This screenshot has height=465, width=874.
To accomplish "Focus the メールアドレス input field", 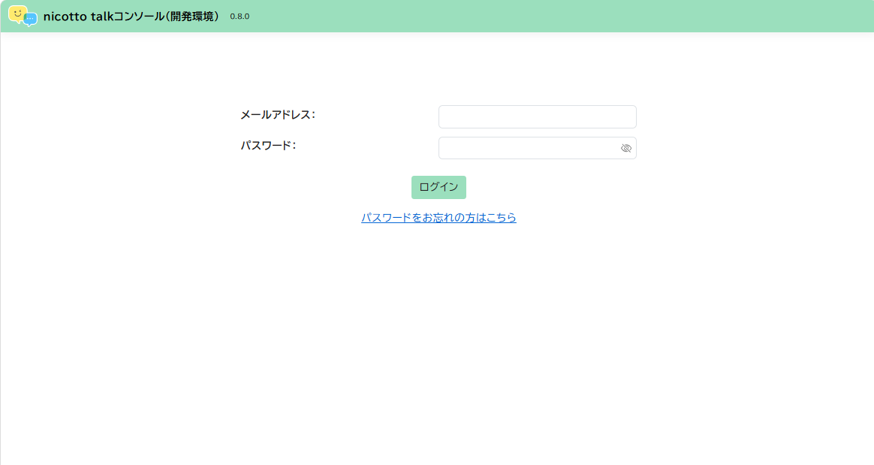I will [538, 116].
